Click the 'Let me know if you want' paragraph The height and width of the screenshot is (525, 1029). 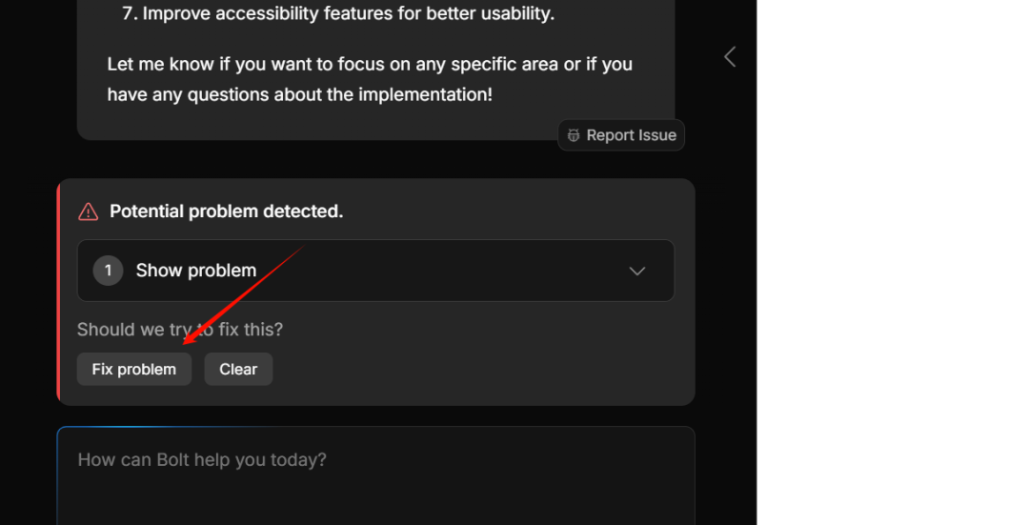370,79
